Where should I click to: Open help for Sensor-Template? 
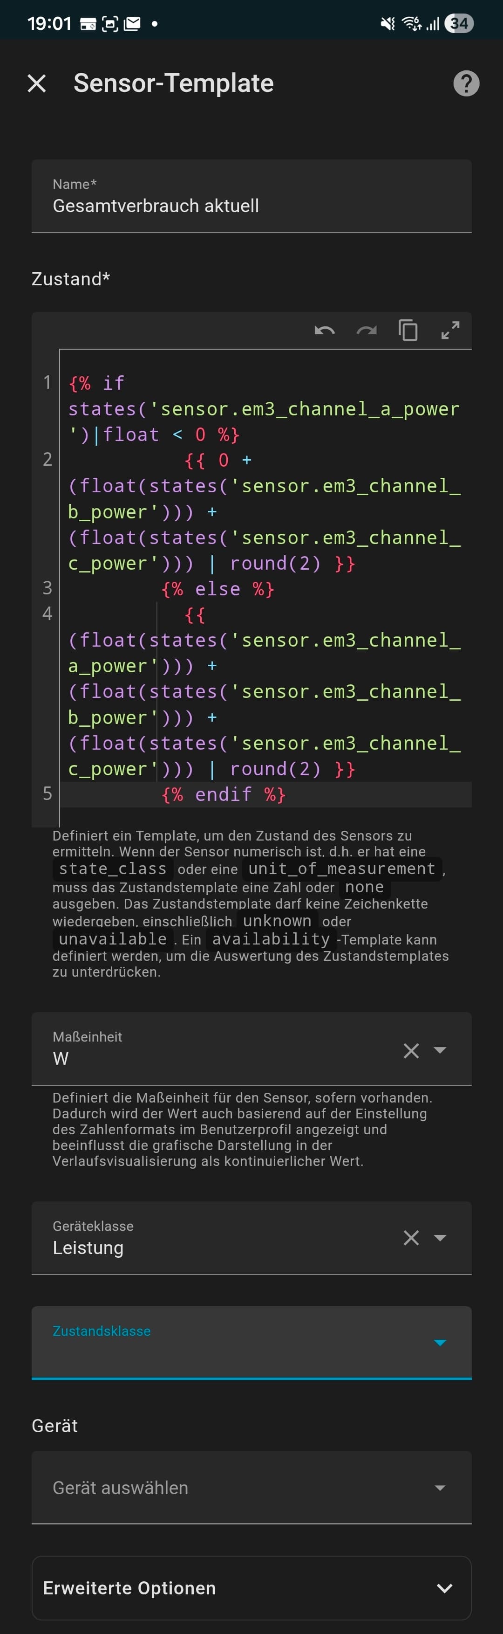point(466,83)
